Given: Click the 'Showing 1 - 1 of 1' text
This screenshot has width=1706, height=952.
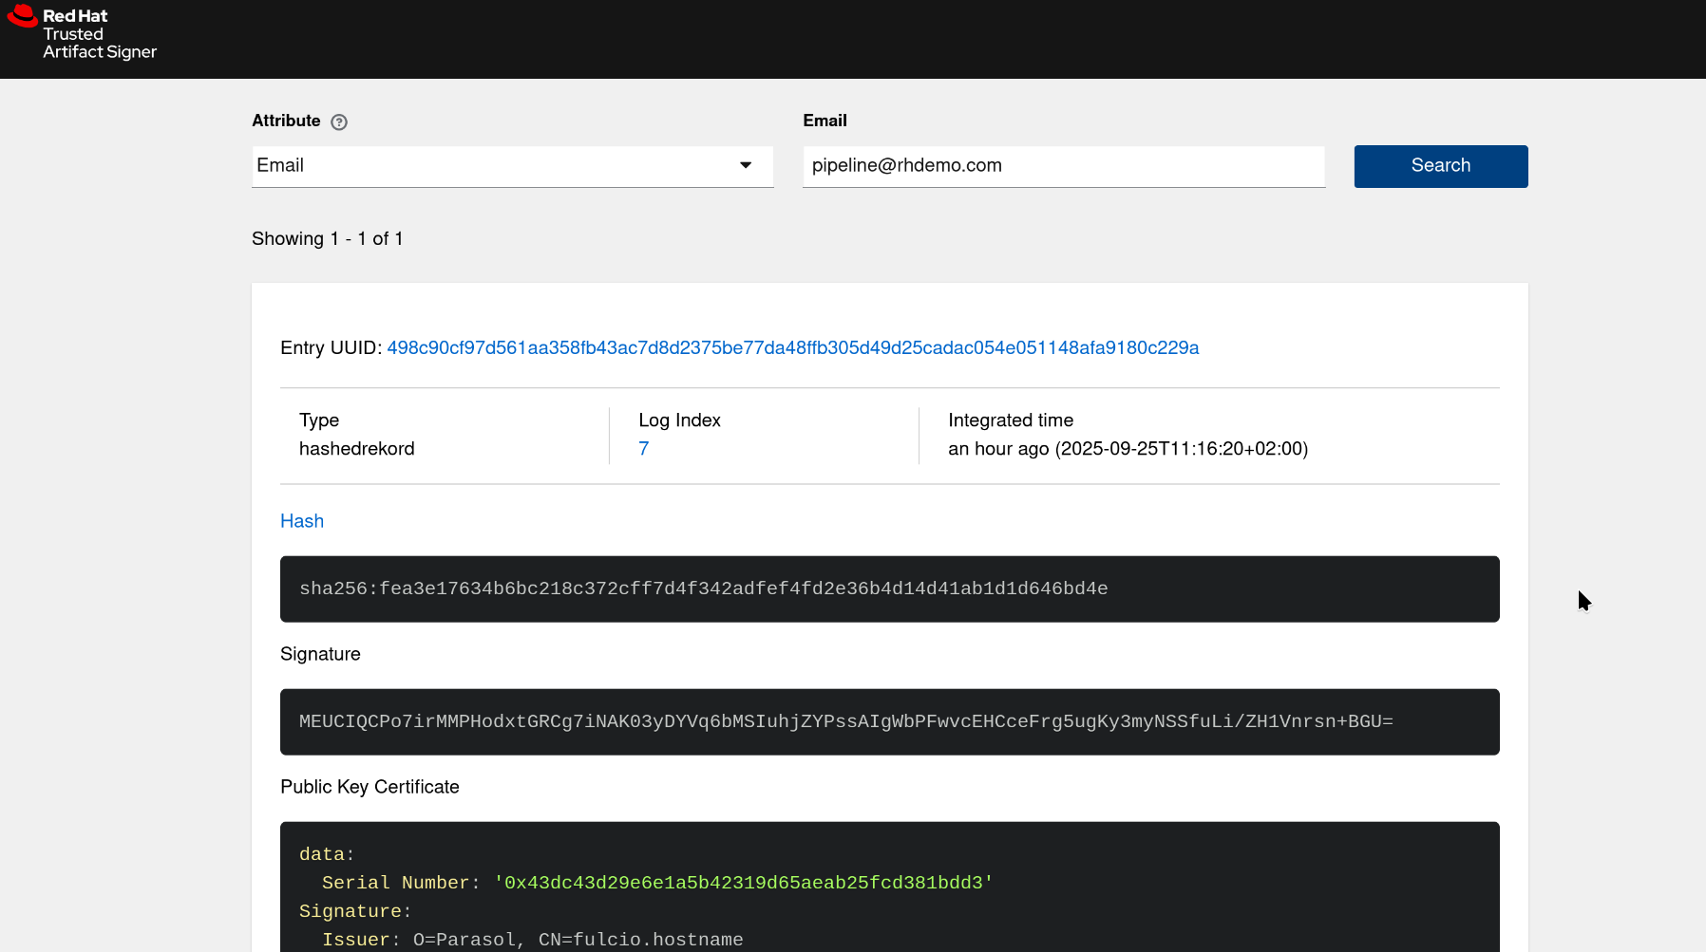Looking at the screenshot, I should pyautogui.click(x=328, y=239).
